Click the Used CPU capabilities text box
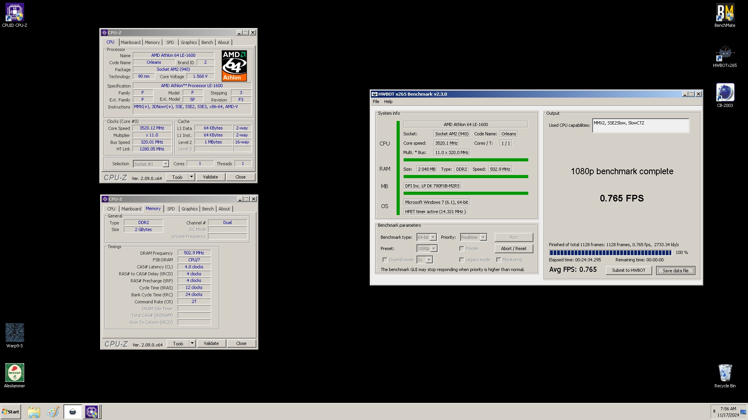Viewport: 748px width, 420px height. coord(640,126)
